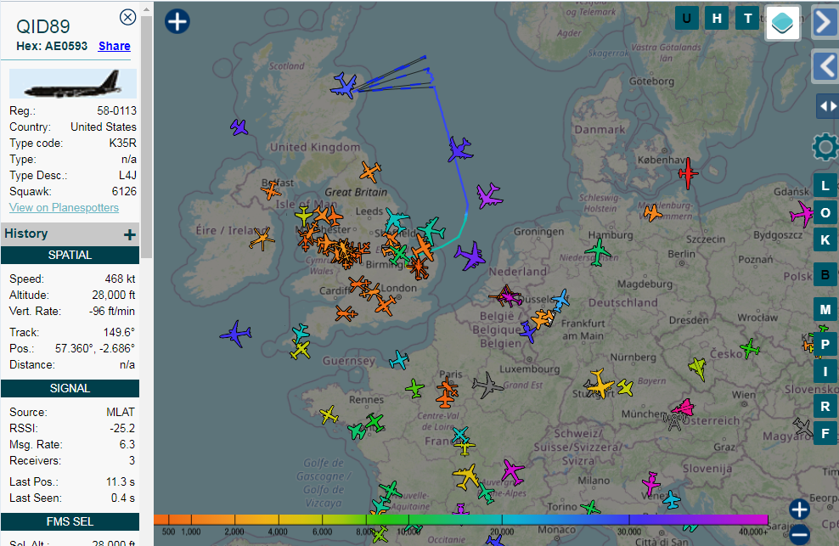Screen dimensions: 839x546
Task: Toggle the F button on the map
Action: pos(825,433)
